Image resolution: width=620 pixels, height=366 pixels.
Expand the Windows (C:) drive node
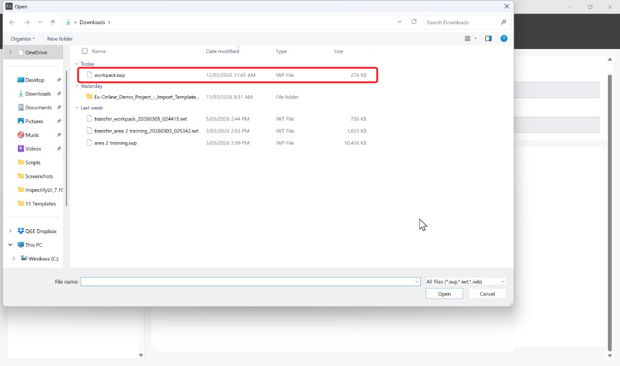(14, 258)
